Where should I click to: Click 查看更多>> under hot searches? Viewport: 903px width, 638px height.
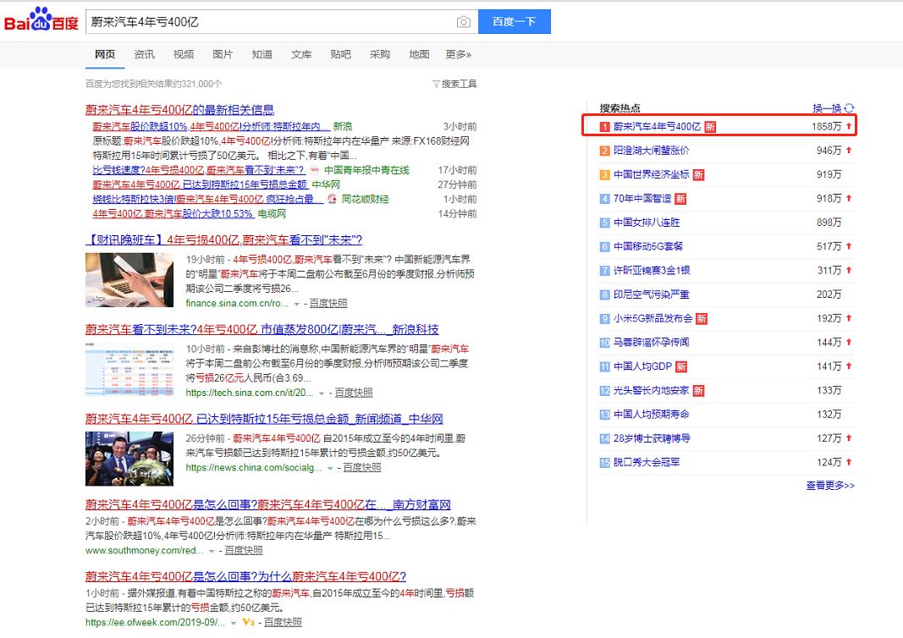click(x=830, y=486)
